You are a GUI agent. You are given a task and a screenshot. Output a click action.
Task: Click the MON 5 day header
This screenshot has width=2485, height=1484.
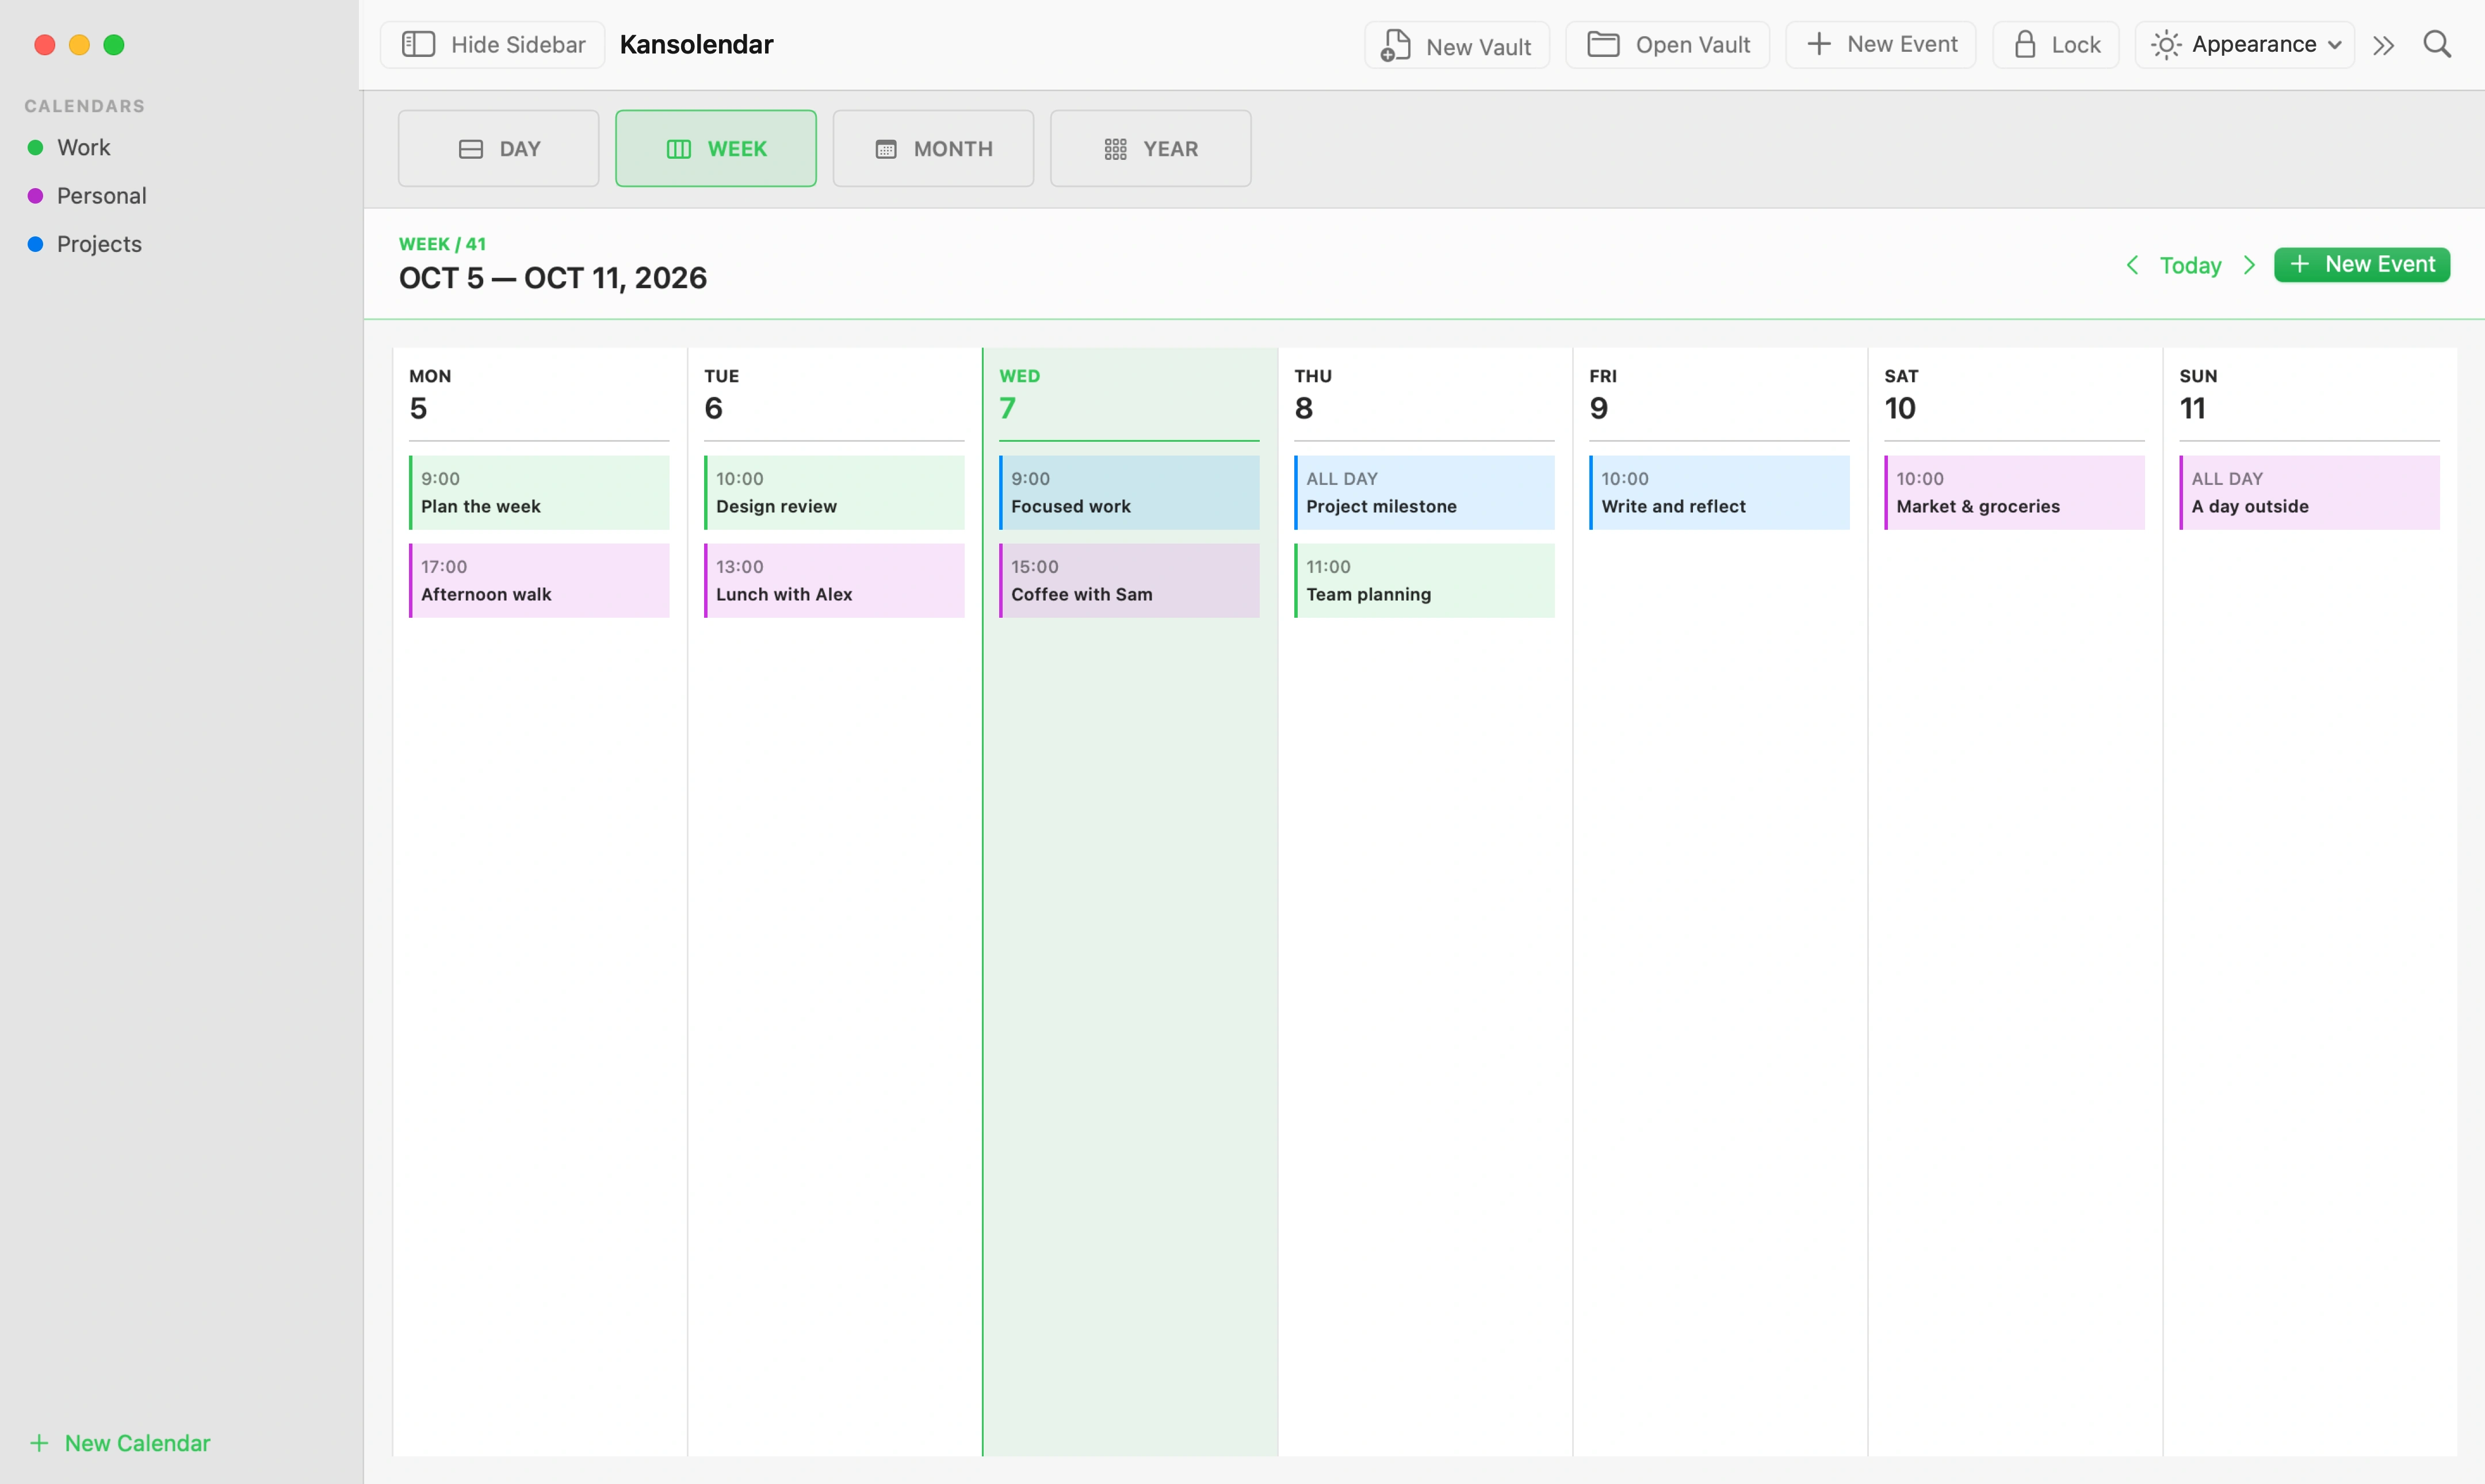(539, 395)
